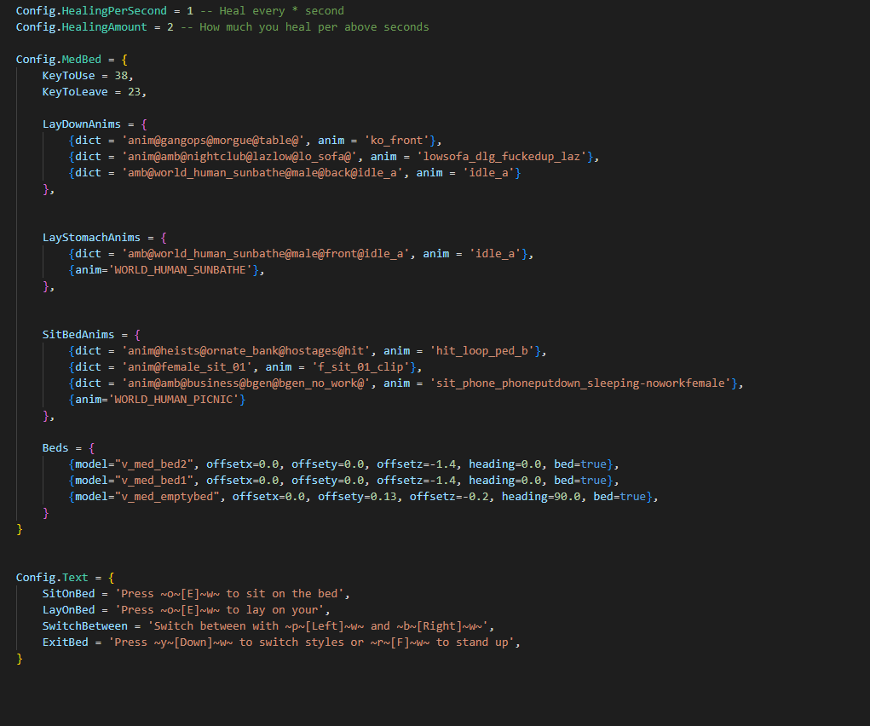Select the value 1 on the HealingPerSecond line

click(x=189, y=10)
